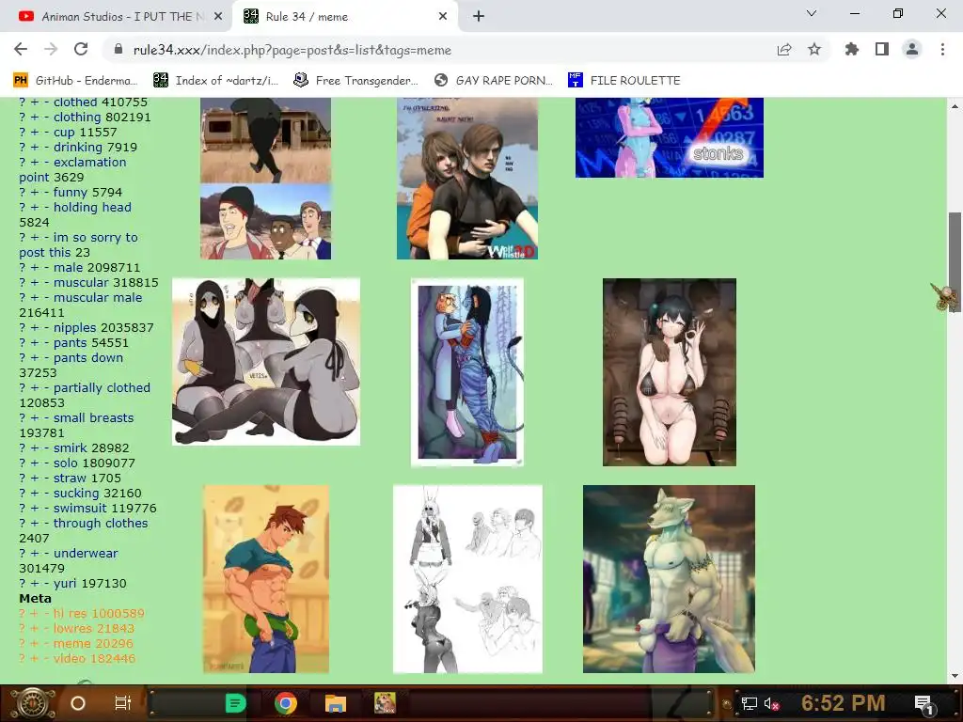Viewport: 963px width, 722px height.
Task: Click the '?' wiki link beside cup
Action: (x=23, y=132)
